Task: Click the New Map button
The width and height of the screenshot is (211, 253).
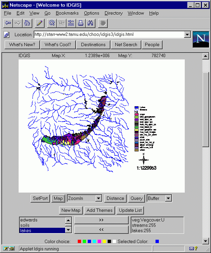Action: tap(71, 211)
